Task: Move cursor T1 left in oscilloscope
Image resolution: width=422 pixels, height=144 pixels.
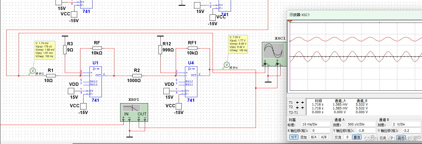Action: [297, 103]
